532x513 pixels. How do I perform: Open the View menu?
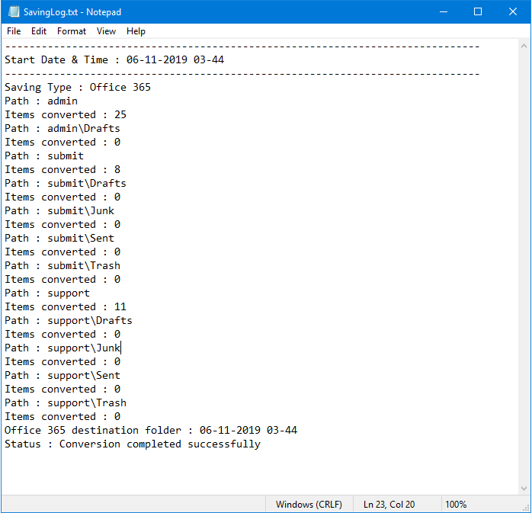(107, 31)
